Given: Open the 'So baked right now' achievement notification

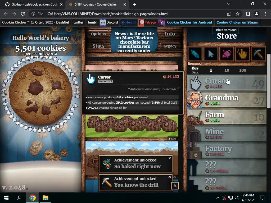Looking at the screenshot, I should point(136,164).
